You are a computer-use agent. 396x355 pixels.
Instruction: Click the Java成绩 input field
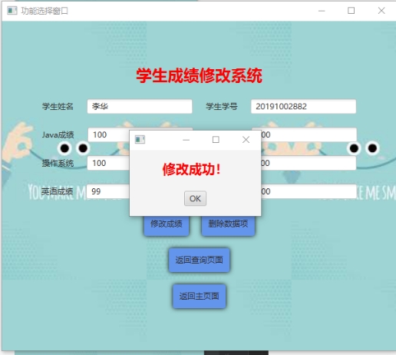pyautogui.click(x=109, y=134)
